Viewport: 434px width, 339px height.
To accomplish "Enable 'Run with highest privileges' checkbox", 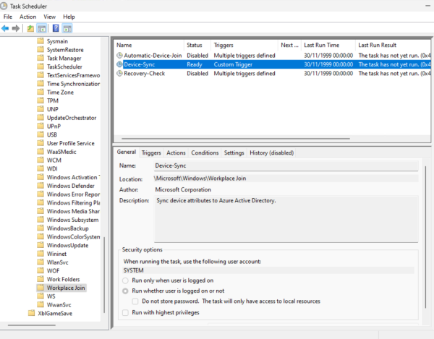I will point(127,312).
